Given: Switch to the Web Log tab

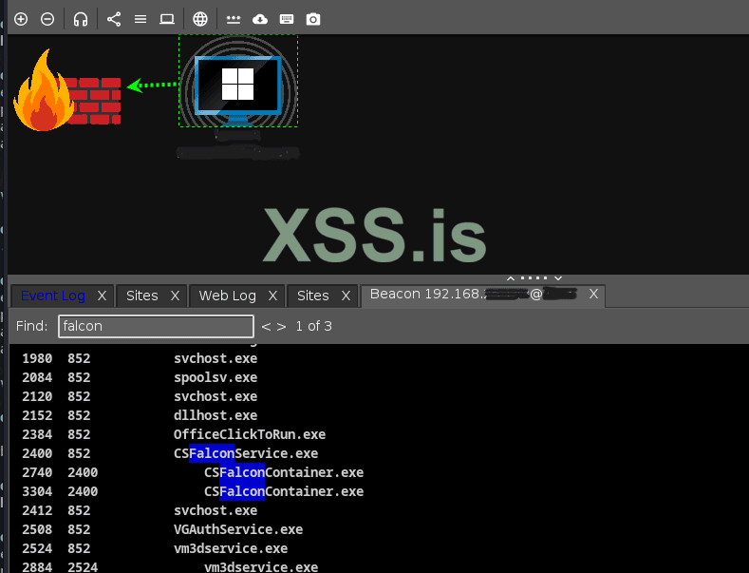Looking at the screenshot, I should 228,296.
